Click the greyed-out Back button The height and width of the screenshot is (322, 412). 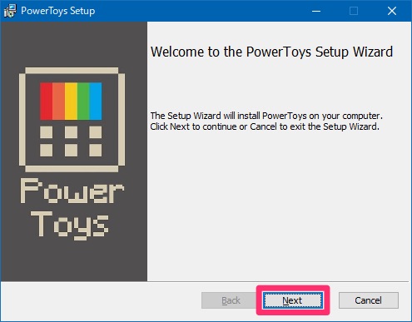point(231,300)
